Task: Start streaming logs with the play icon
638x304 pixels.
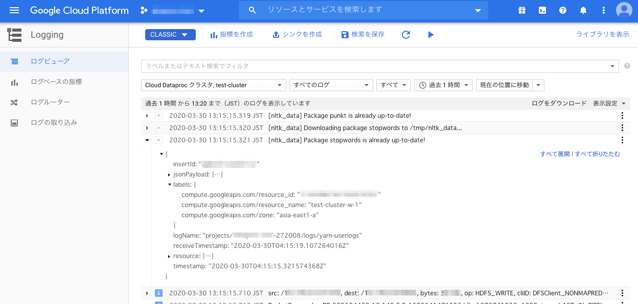Action: pyautogui.click(x=431, y=34)
